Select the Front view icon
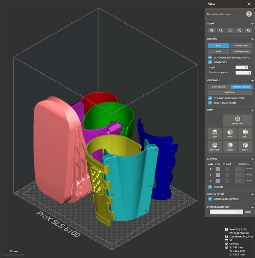This screenshot has width=255, height=258. coord(230,133)
